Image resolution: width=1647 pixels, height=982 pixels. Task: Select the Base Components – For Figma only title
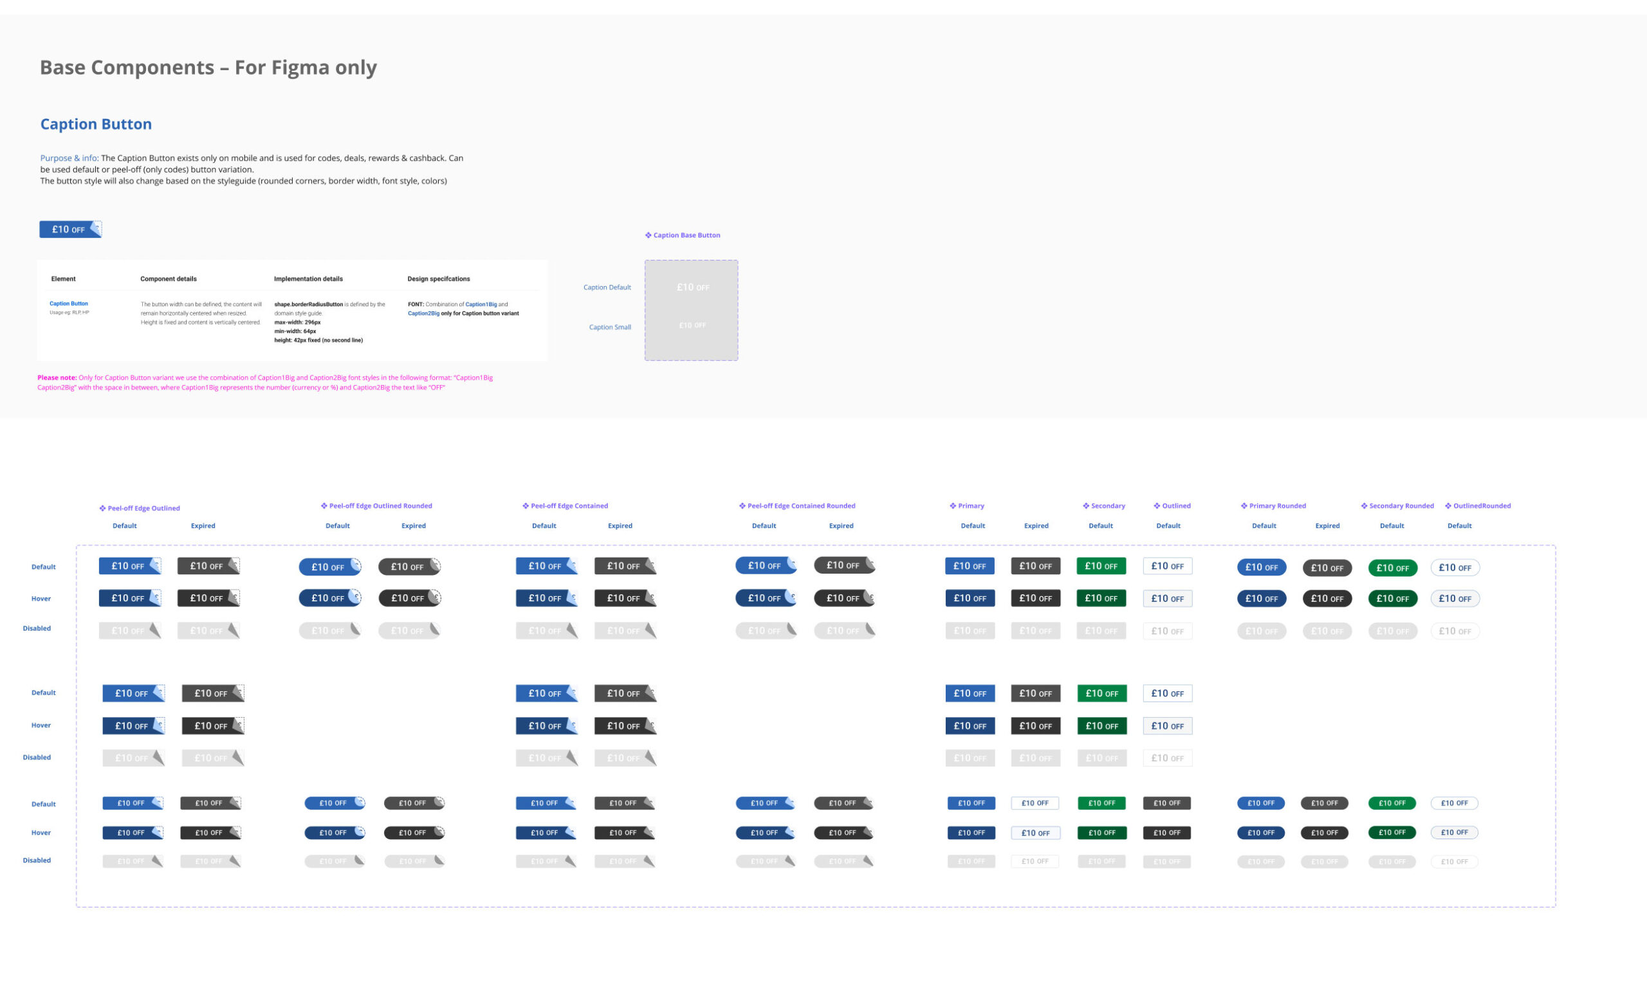(x=208, y=67)
